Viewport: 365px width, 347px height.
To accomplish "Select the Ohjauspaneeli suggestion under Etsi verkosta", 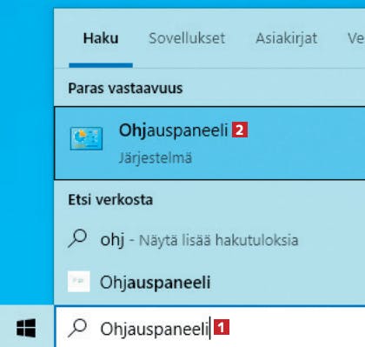I will pyautogui.click(x=209, y=282).
